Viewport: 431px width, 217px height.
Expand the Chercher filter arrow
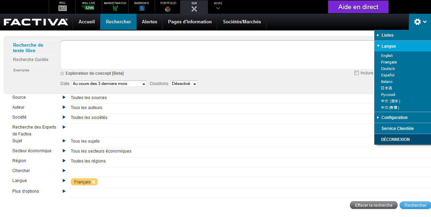click(64, 171)
